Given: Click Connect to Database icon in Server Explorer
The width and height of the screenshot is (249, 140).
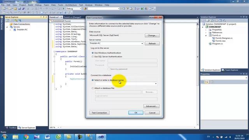Looking at the screenshot, I should pos(16,21).
